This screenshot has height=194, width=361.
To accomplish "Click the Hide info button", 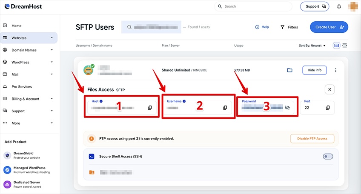I will tap(314, 70).
